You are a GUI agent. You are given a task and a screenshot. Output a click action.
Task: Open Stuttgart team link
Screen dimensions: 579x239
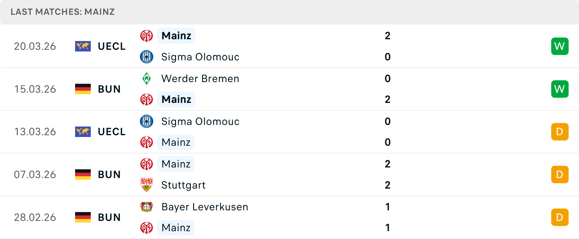(x=183, y=185)
